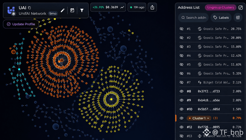Click the +26.91% $0.3639 price button

(108, 7)
